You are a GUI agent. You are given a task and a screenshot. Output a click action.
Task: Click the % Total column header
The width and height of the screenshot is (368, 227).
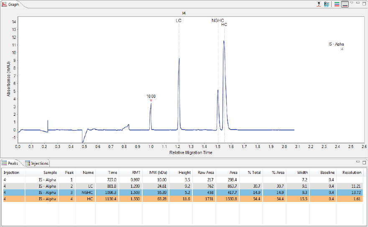pos(254,173)
